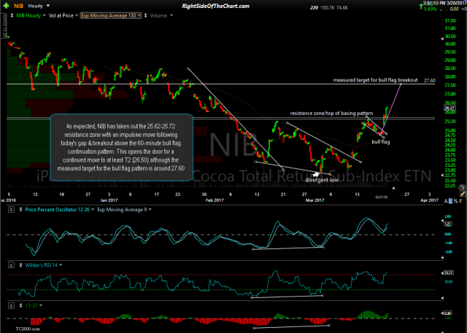The height and width of the screenshot is (333, 467).
Task: Click the TC2000.com label at bottom left
Action: coord(28,329)
